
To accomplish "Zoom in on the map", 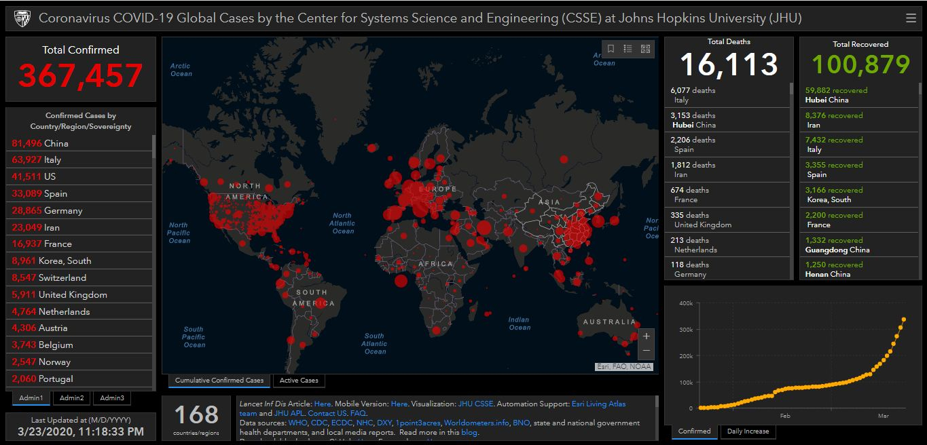I will [x=646, y=336].
